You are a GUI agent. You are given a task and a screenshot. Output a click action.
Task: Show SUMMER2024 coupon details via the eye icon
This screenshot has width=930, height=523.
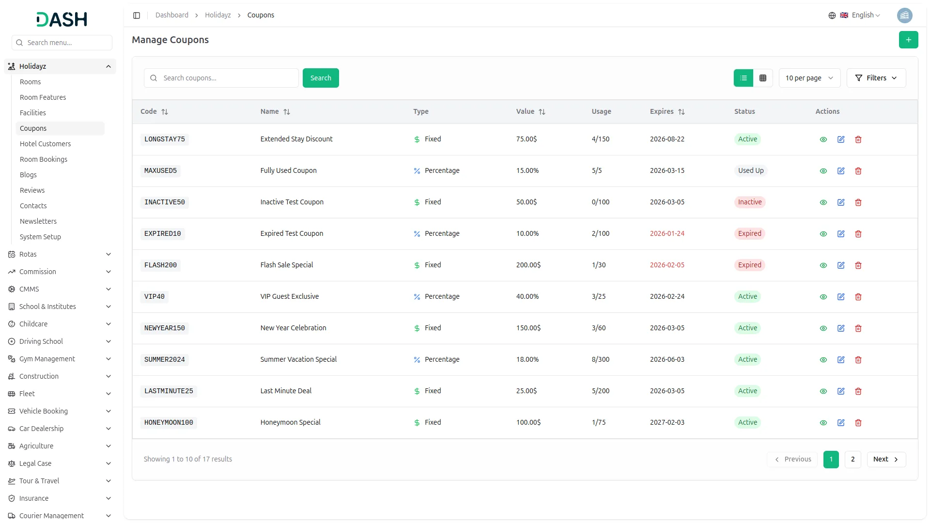point(823,360)
